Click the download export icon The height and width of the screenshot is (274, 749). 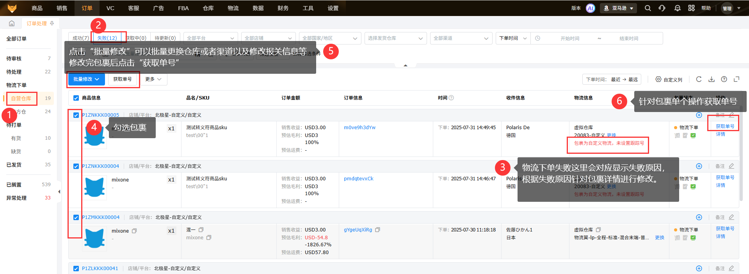[712, 79]
